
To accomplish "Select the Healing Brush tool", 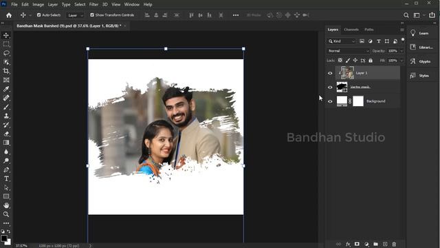I will point(6,98).
